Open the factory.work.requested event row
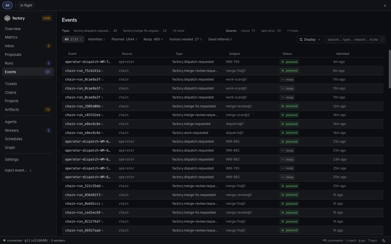The width and height of the screenshot is (391, 244). coord(223,133)
